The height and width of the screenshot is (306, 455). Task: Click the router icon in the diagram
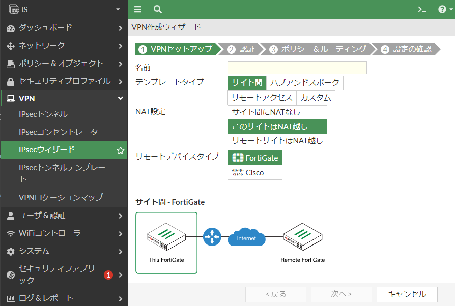pos(212,237)
